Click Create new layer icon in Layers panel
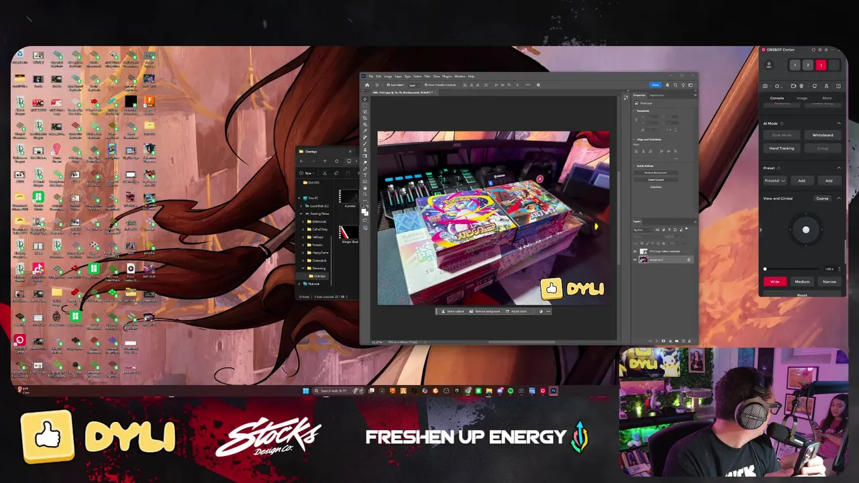The image size is (859, 483). pyautogui.click(x=683, y=341)
